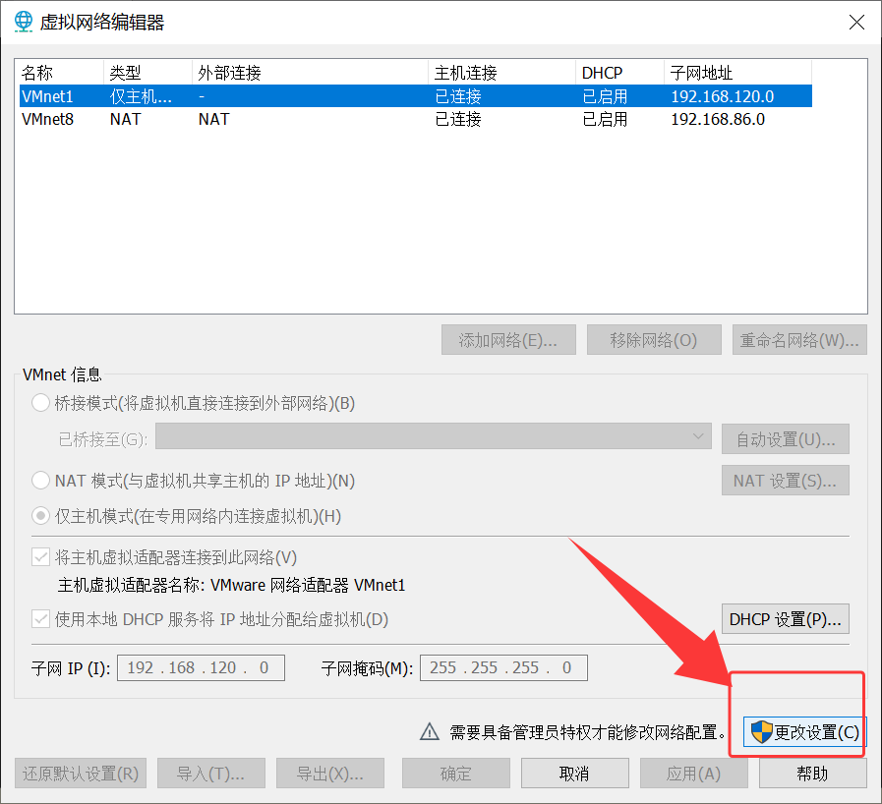Open the 已桥接至 dropdown list
This screenshot has width=882, height=804.
pos(433,436)
